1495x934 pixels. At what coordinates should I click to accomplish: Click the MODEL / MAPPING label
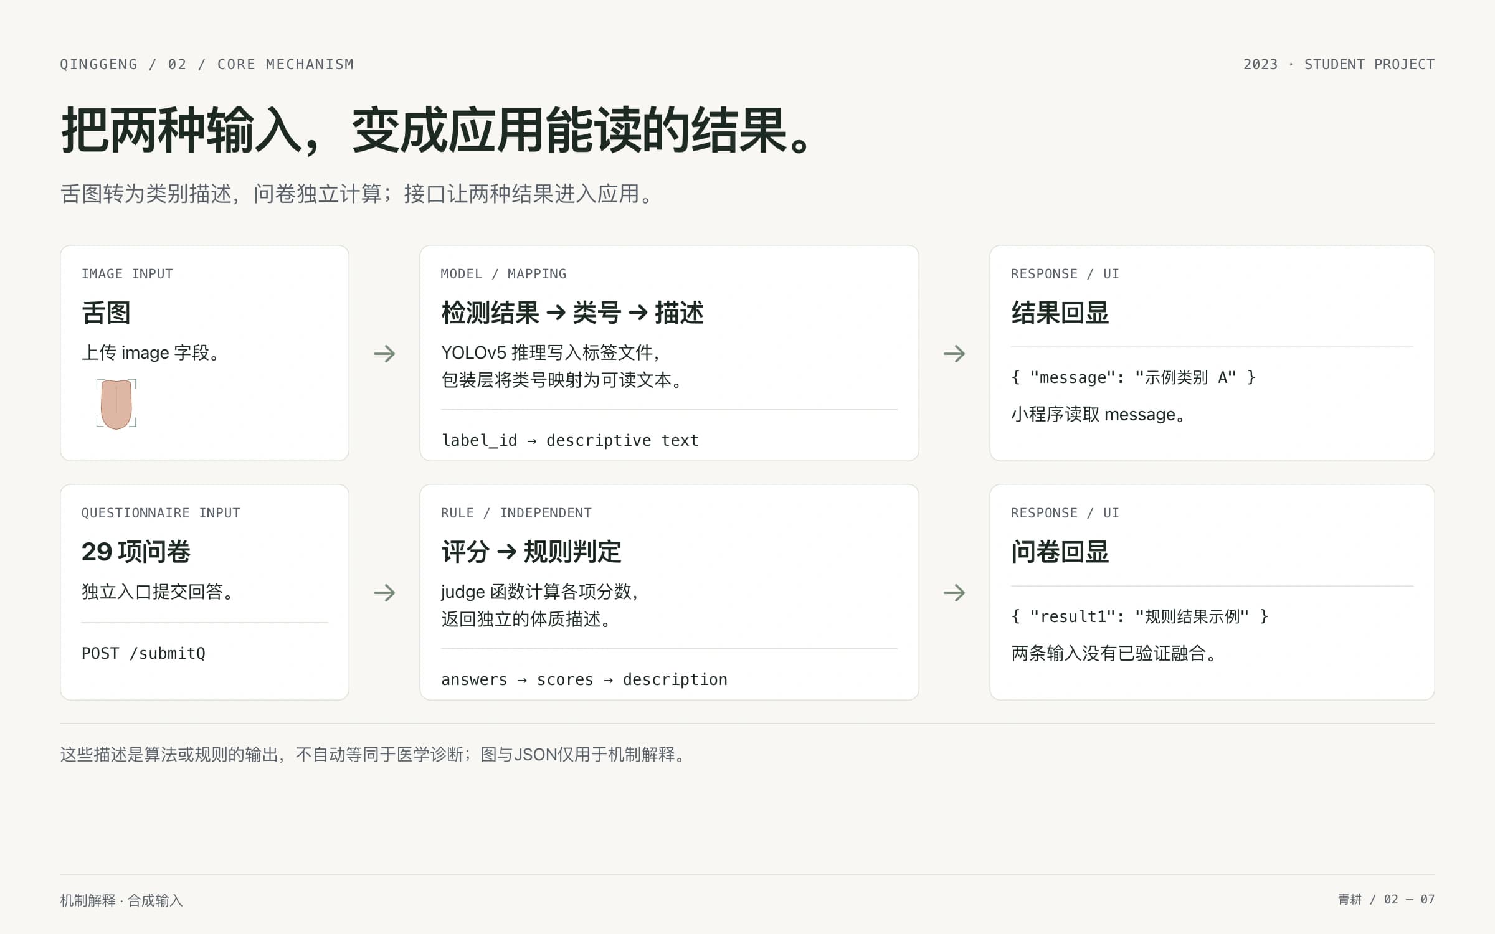click(503, 274)
